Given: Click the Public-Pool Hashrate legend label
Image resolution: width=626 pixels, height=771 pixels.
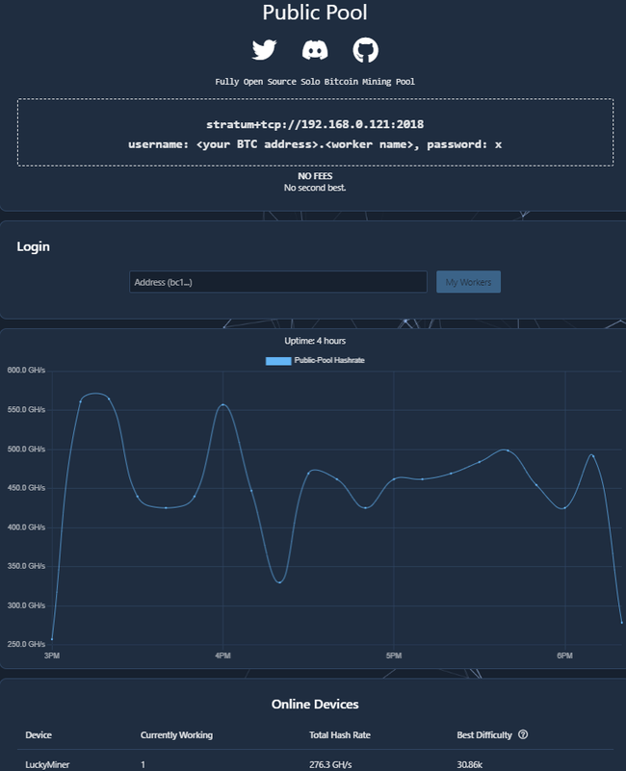Looking at the screenshot, I should (328, 361).
